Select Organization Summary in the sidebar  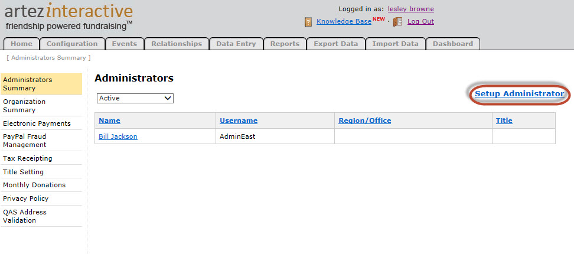coord(24,106)
